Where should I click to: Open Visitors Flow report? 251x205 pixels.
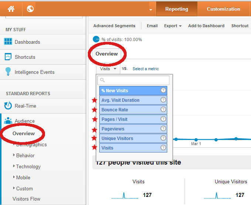pyautogui.click(x=27, y=199)
